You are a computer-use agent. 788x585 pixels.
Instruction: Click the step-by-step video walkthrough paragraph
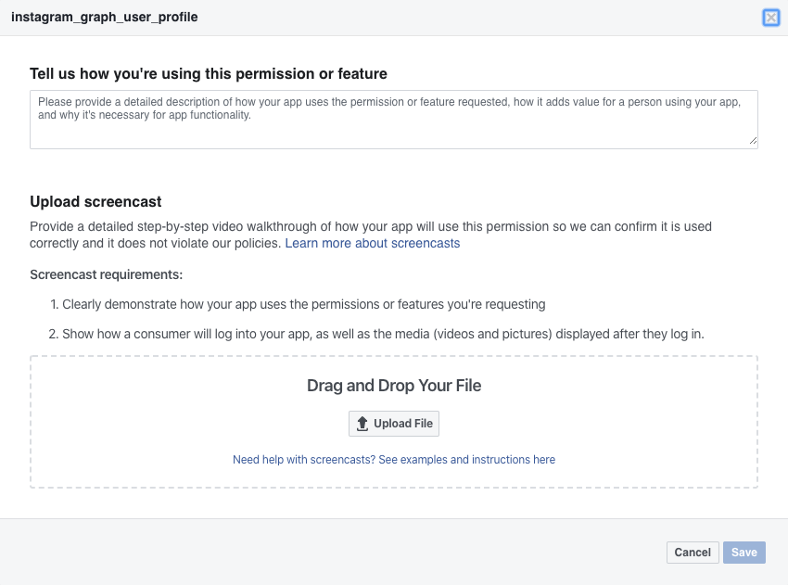point(371,235)
